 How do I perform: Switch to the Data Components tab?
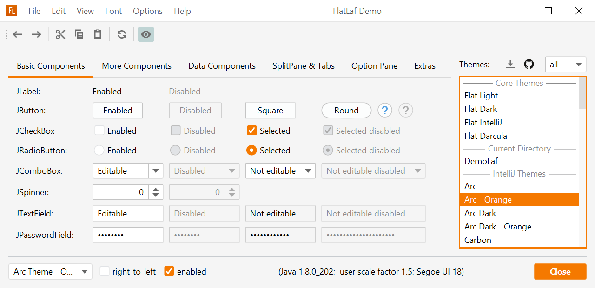pyautogui.click(x=222, y=66)
